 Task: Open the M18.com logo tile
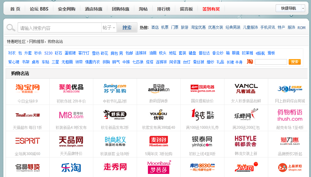(71, 115)
